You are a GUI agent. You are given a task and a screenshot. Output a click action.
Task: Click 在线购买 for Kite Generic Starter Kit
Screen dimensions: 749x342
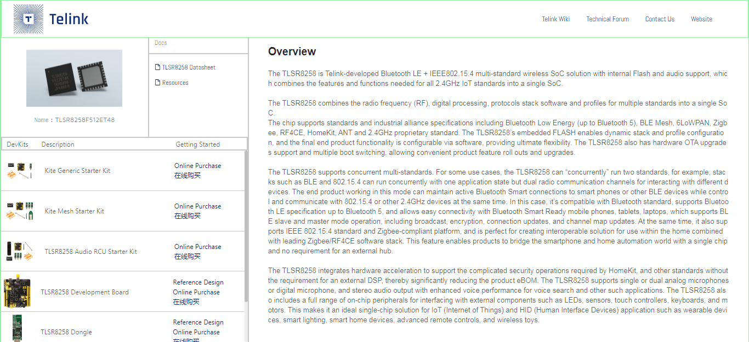point(188,176)
